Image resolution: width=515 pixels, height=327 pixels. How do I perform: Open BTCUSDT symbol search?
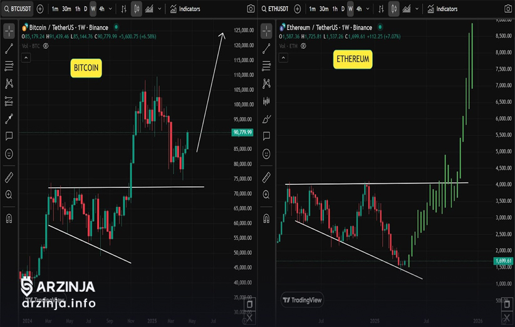click(18, 9)
